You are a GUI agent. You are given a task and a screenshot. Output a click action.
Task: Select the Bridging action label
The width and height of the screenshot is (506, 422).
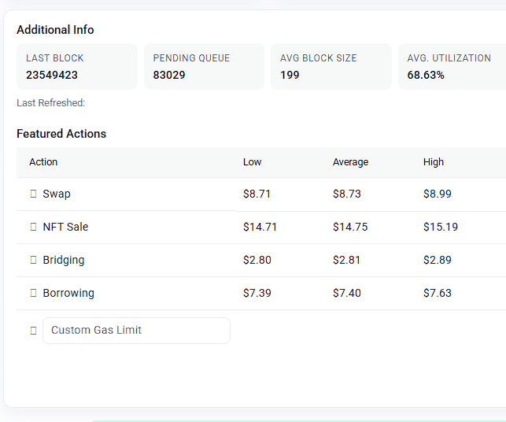click(64, 260)
